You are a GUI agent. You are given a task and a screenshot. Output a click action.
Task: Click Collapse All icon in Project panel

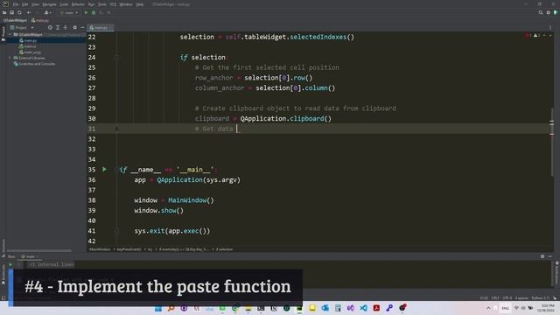(65, 27)
